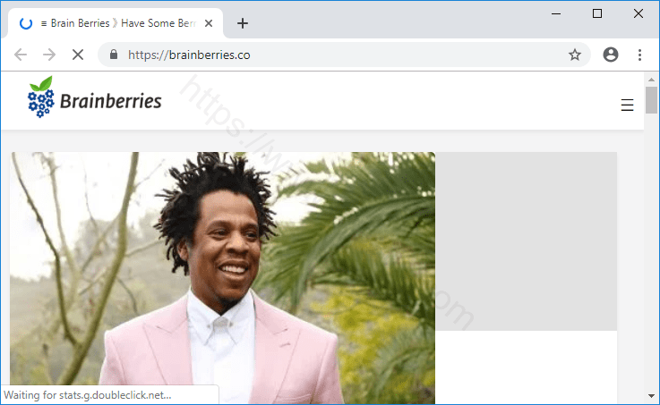Select the Brain Berries tab
The image size is (660, 405).
[x=116, y=23]
